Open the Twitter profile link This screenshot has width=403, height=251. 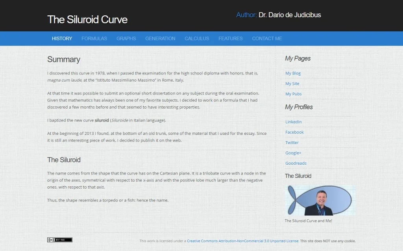[292, 143]
